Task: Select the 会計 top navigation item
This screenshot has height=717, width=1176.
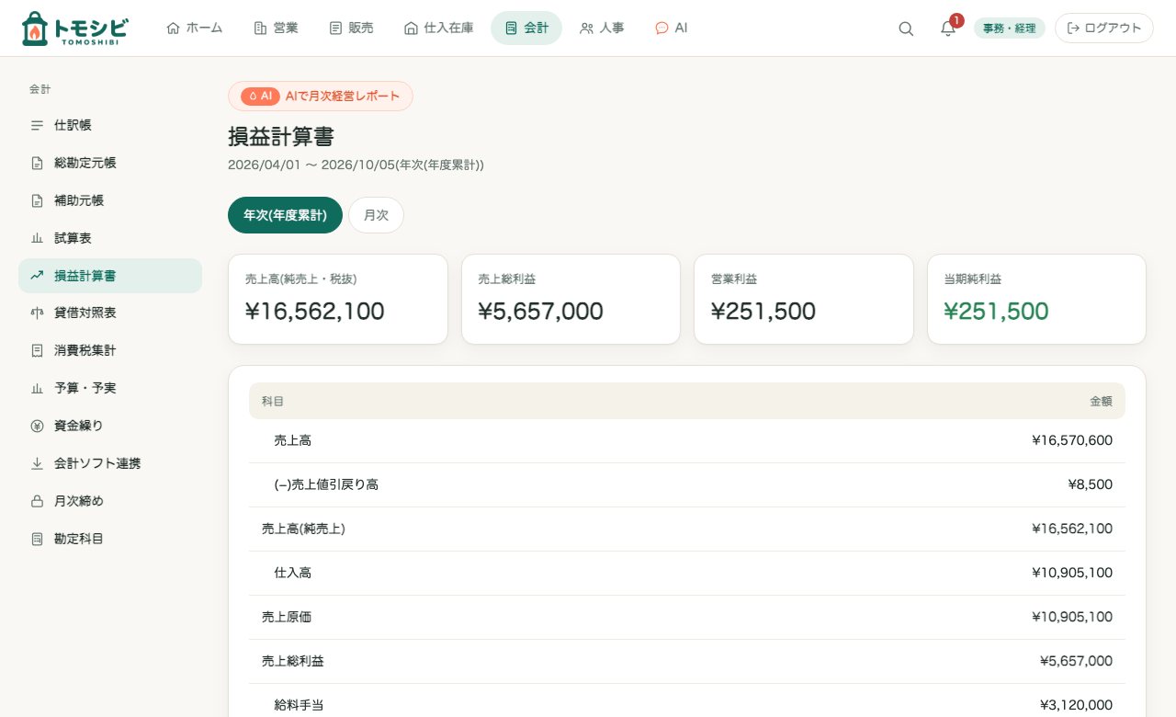Action: pyautogui.click(x=526, y=28)
